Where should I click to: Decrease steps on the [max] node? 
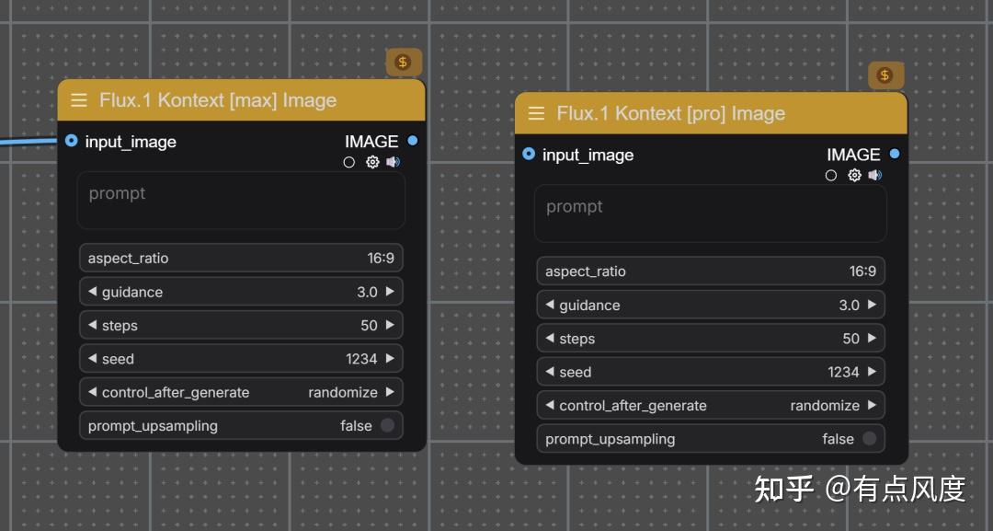93,325
